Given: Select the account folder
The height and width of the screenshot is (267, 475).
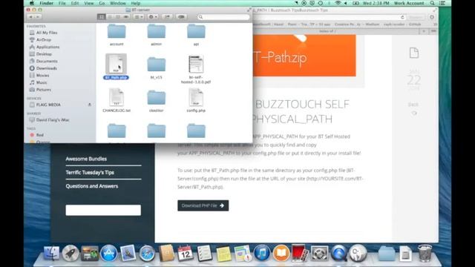Looking at the screenshot, I should pos(117,35).
